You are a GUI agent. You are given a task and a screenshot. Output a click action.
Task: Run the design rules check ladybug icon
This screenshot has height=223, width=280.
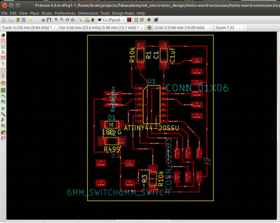[93, 20]
